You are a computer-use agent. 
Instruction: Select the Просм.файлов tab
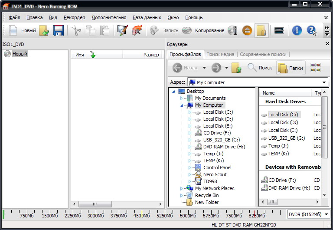[x=185, y=54]
